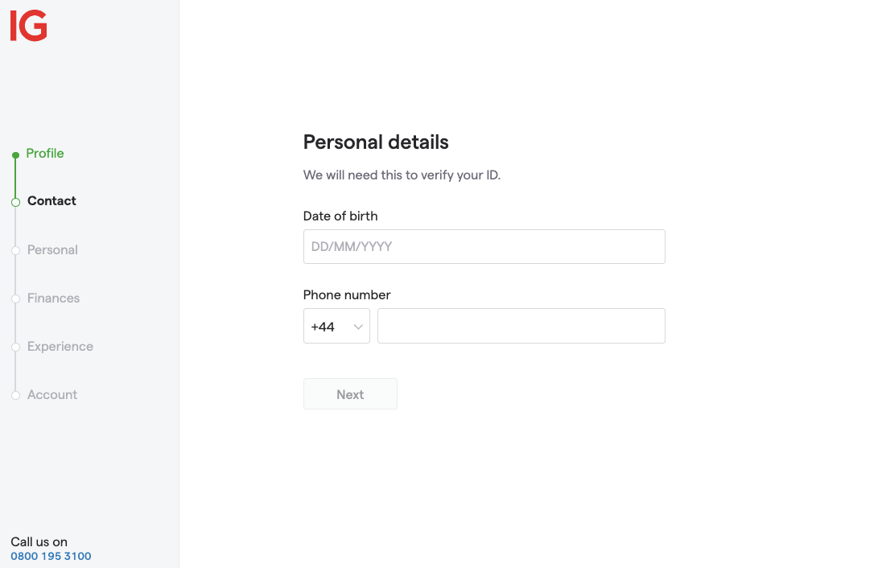Click the Personal step circle marker

pos(16,250)
